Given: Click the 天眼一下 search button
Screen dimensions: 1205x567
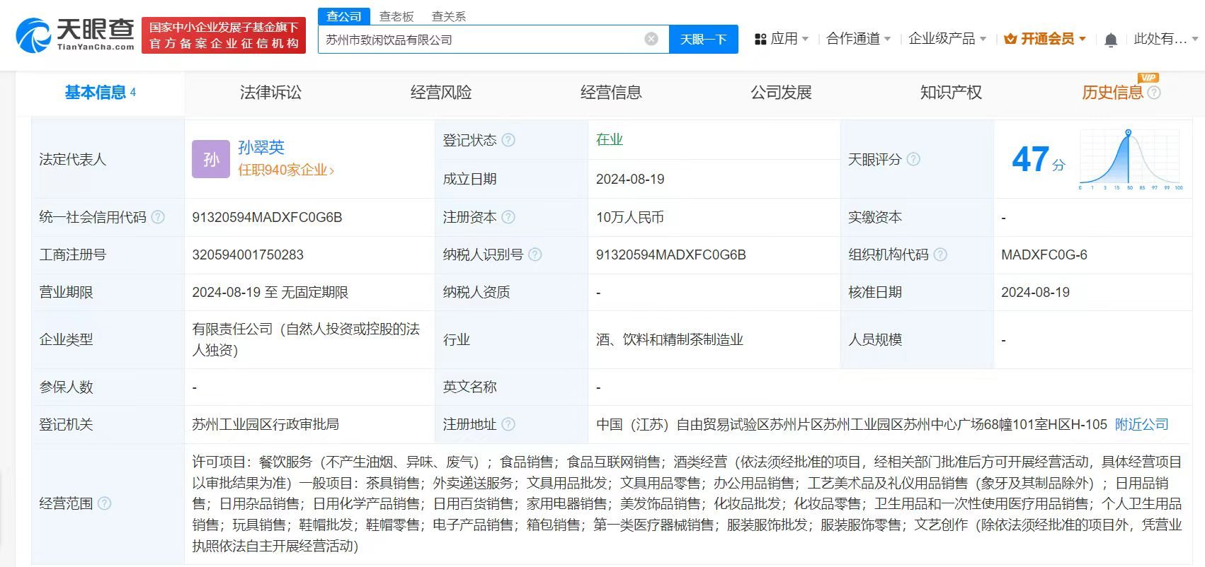Looking at the screenshot, I should click(703, 39).
